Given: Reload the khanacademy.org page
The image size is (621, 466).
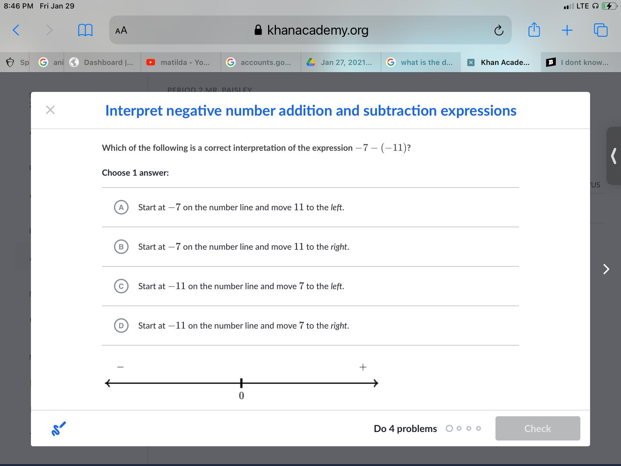Looking at the screenshot, I should 498,30.
